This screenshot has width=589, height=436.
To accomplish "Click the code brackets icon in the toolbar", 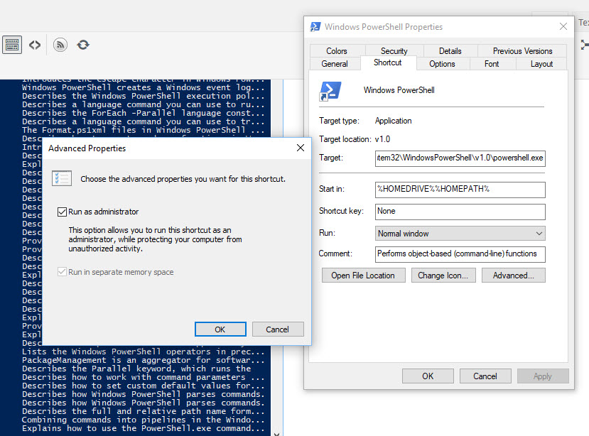I will [35, 45].
